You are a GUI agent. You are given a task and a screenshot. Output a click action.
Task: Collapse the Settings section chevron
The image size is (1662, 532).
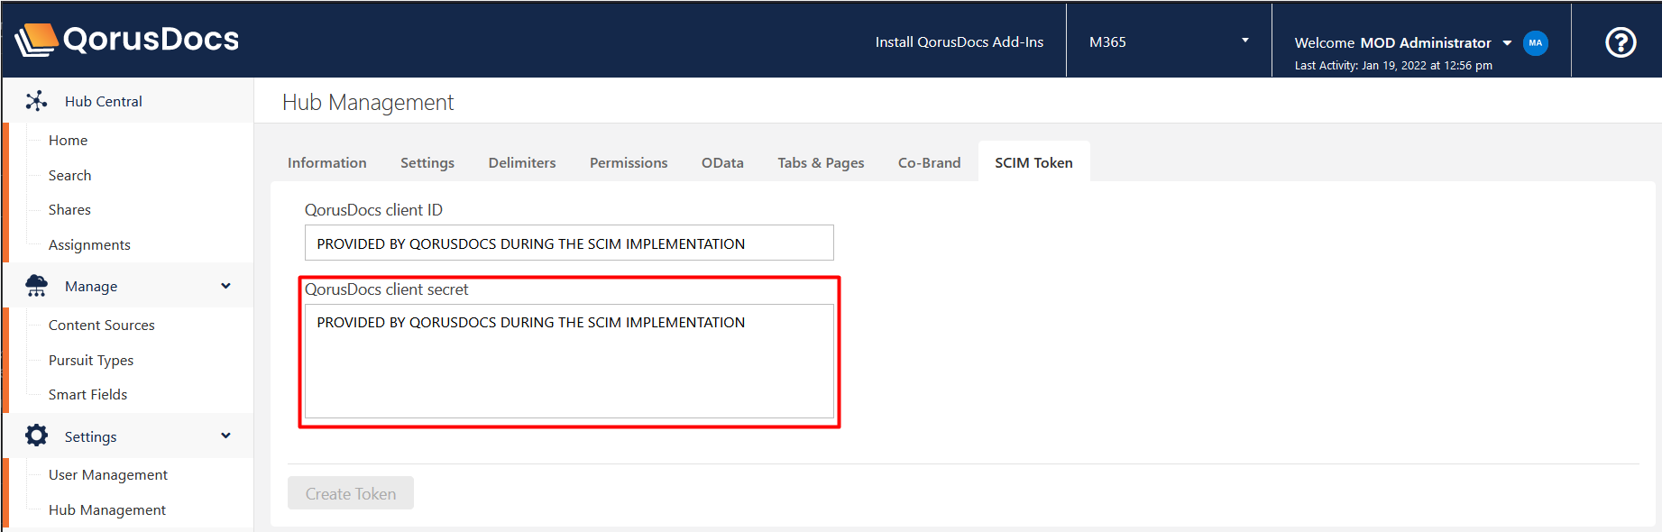tap(225, 436)
